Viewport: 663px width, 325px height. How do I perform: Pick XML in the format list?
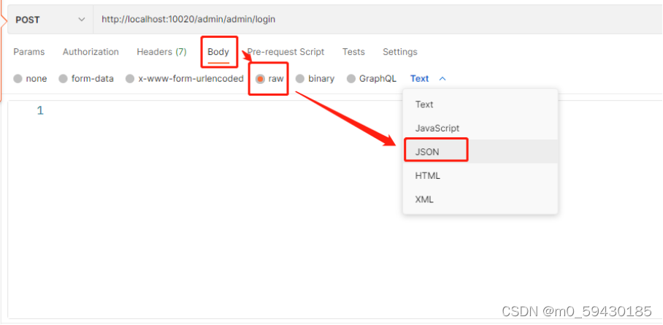pos(480,199)
